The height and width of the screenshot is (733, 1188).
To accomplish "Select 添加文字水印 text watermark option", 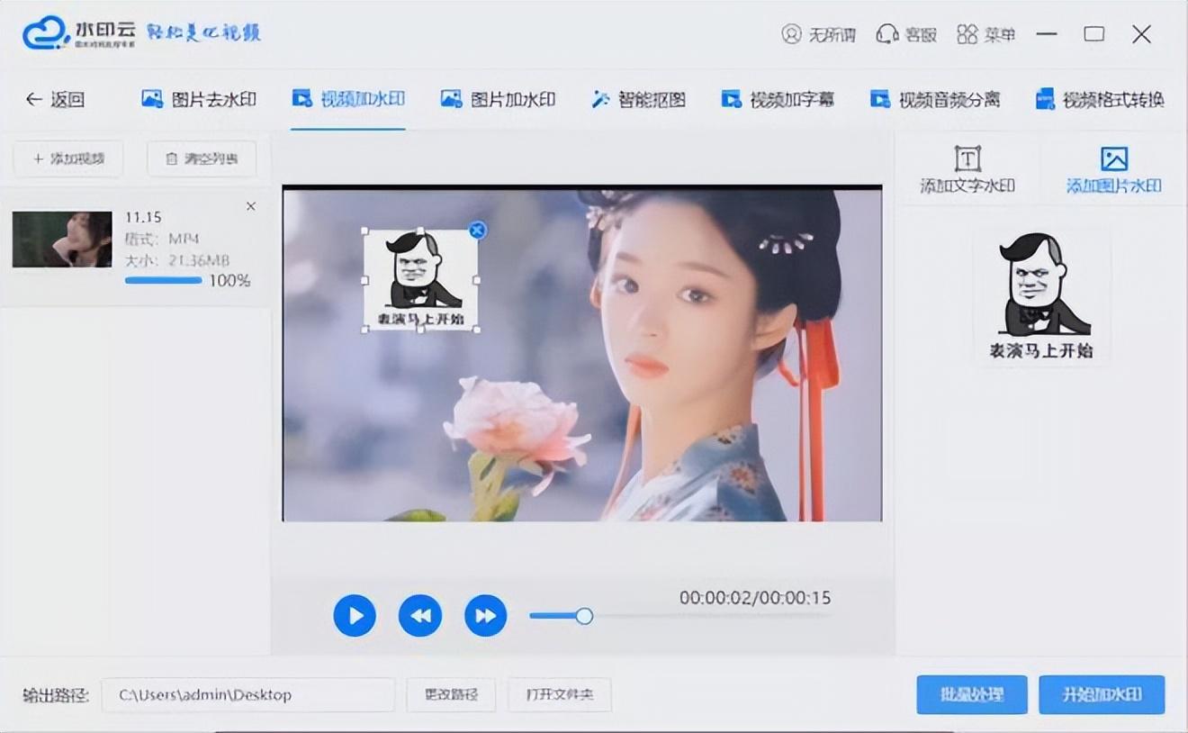I will click(967, 169).
